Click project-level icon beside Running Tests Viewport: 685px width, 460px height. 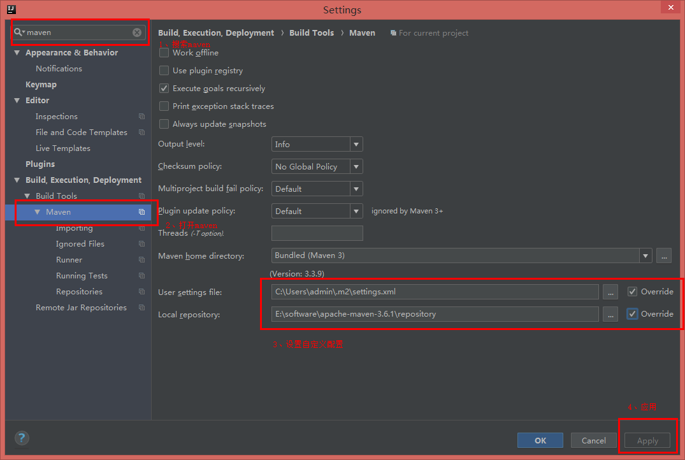[x=141, y=276]
